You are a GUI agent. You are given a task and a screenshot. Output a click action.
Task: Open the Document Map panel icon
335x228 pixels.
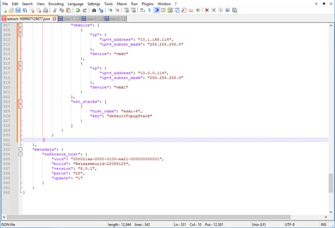point(170,10)
